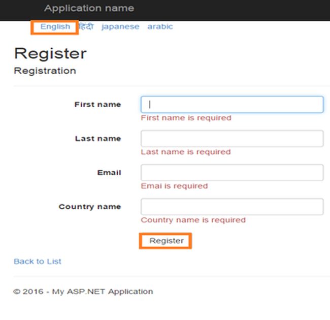Click the large Register page heading

pyautogui.click(x=50, y=53)
